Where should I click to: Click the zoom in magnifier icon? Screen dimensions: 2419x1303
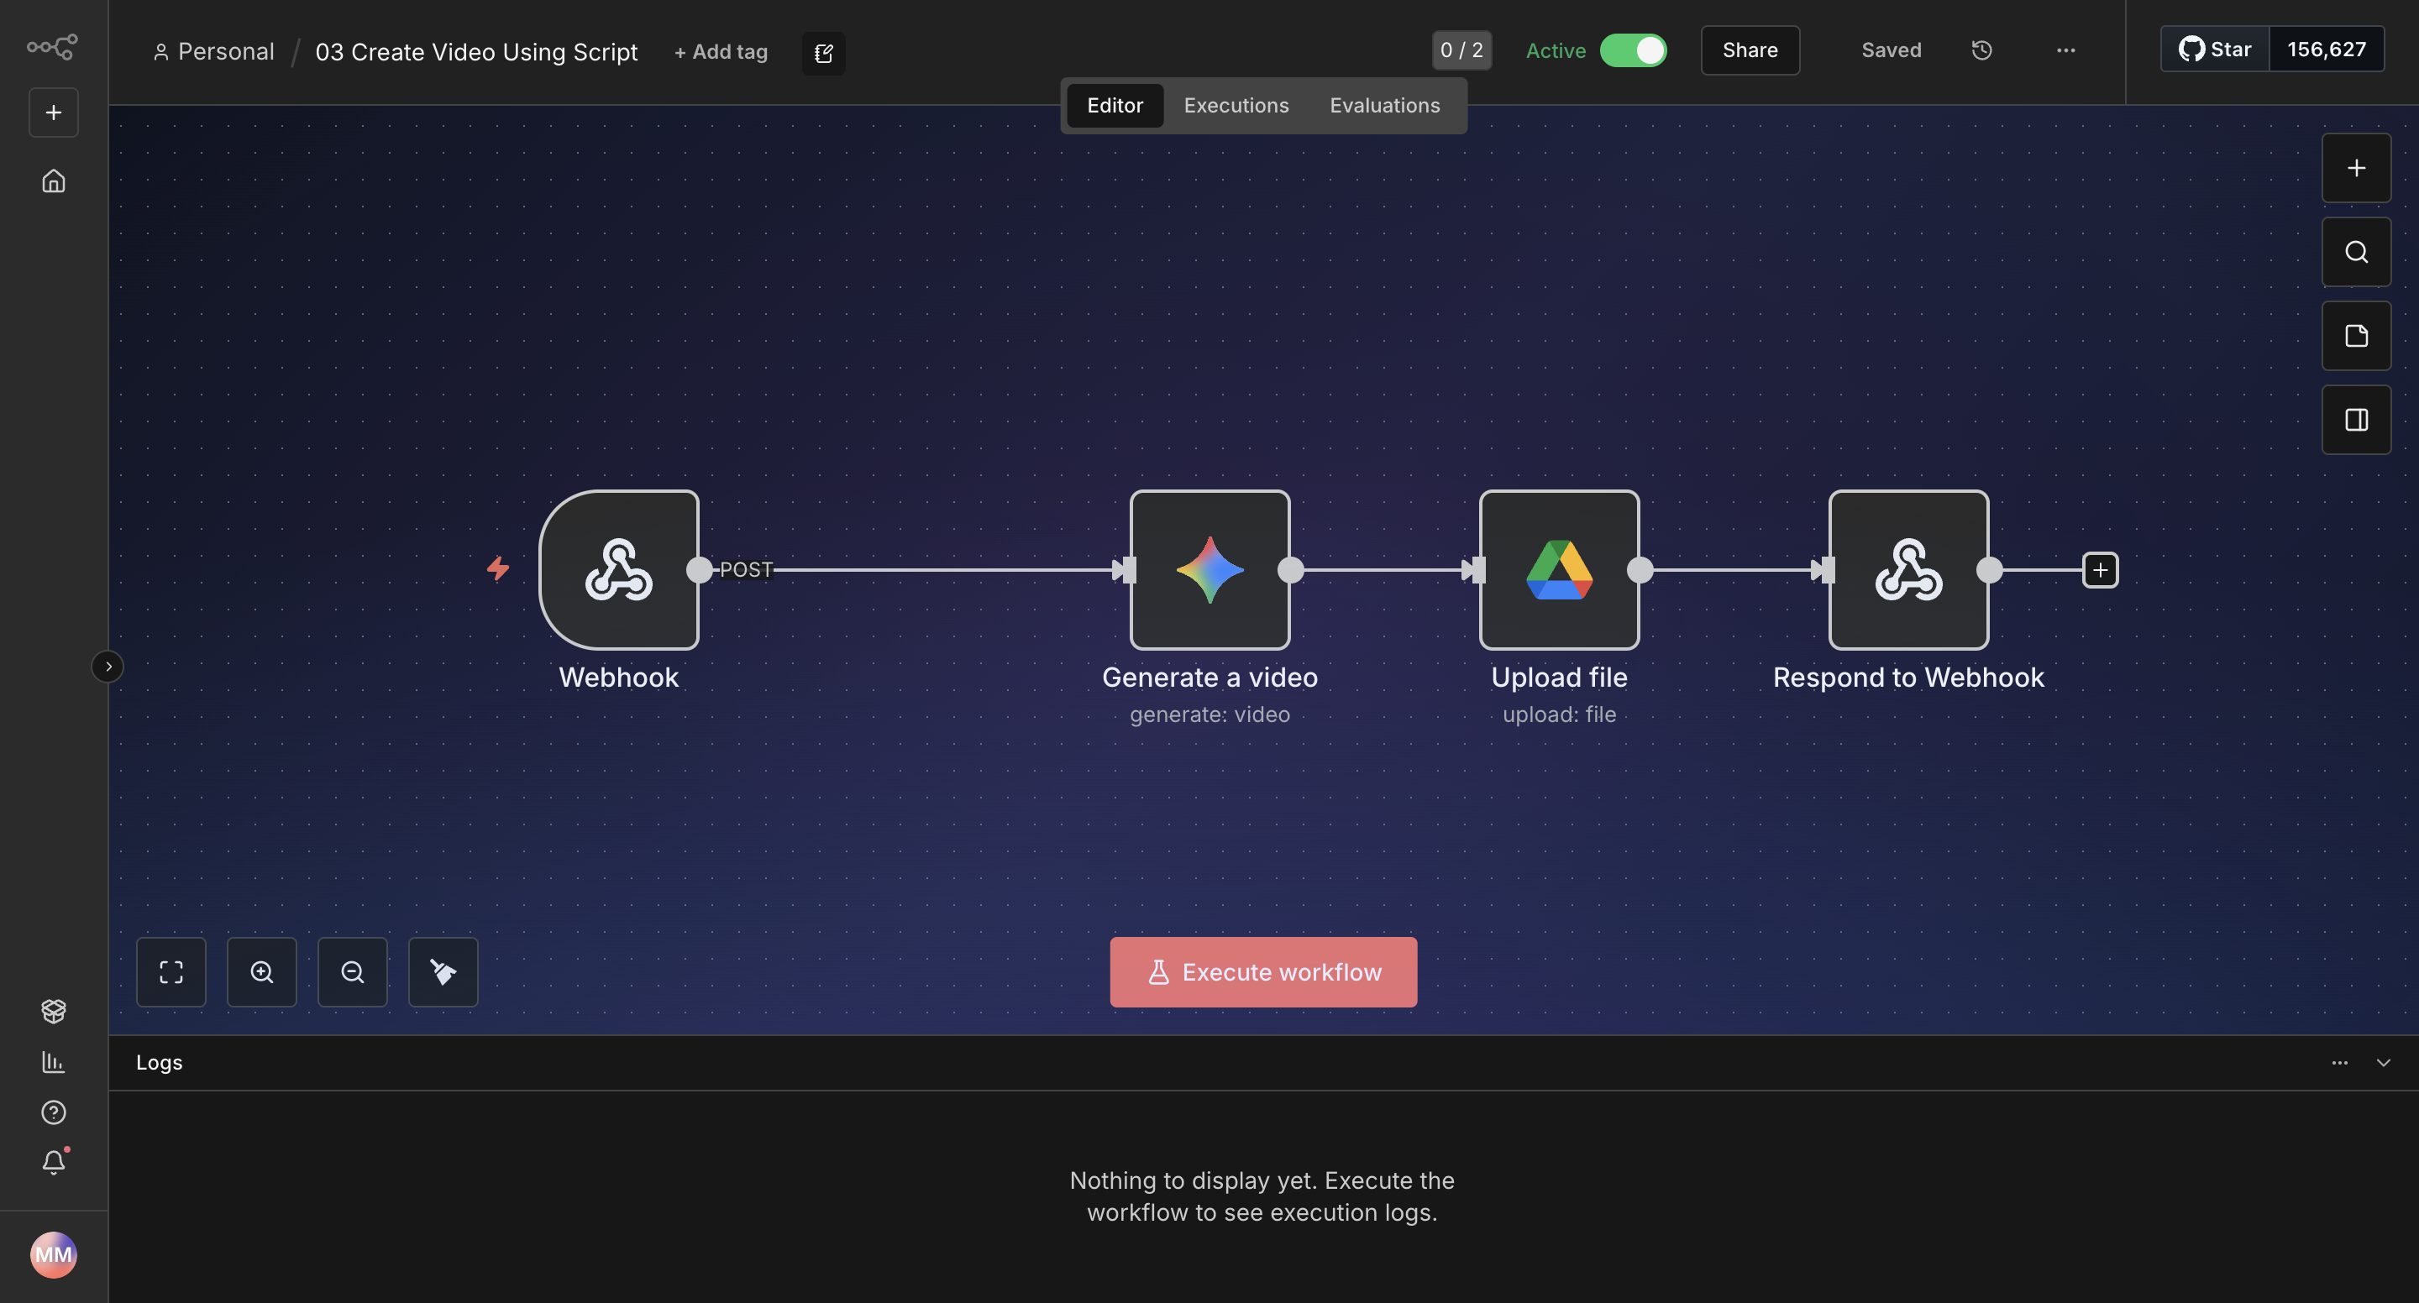coord(262,971)
